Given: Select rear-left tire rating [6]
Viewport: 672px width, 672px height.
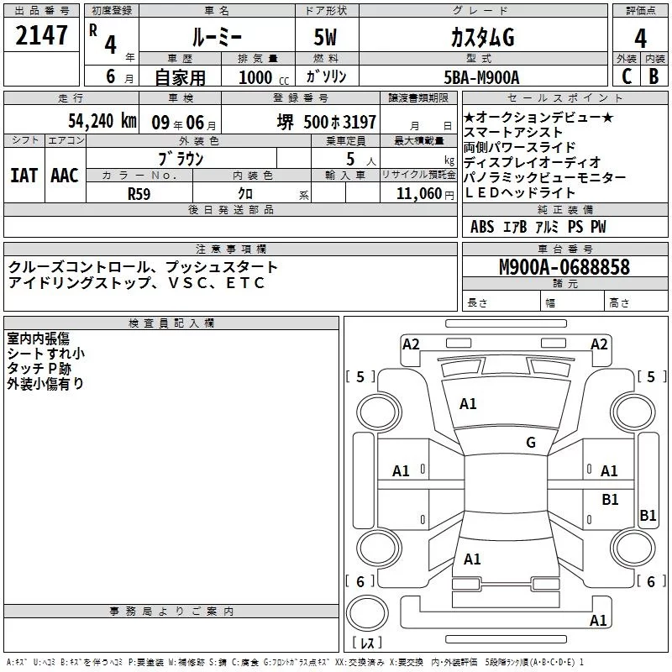Looking at the screenshot, I should (x=360, y=581).
